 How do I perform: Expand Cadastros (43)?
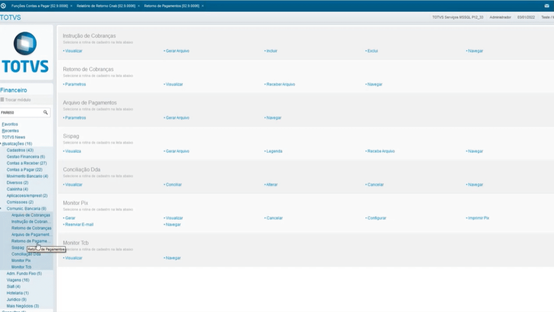pyautogui.click(x=20, y=150)
